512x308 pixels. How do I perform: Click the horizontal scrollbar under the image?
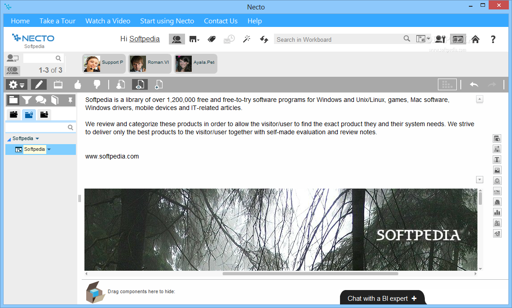point(310,274)
